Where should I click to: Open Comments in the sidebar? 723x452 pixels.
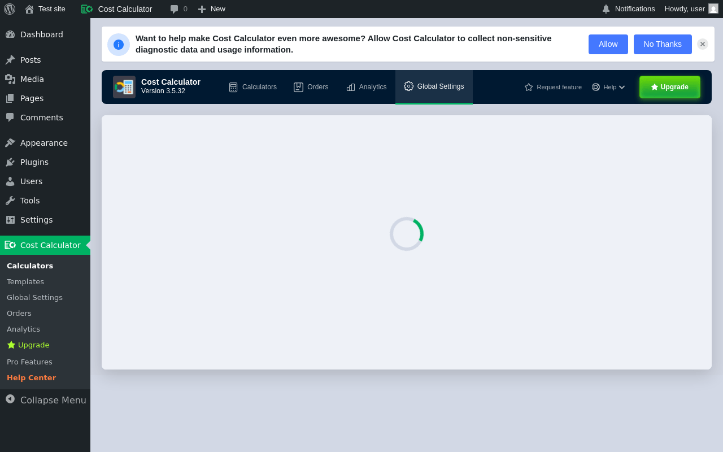click(x=45, y=118)
